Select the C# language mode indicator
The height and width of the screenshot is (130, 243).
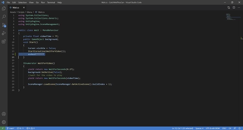[x=230, y=128]
